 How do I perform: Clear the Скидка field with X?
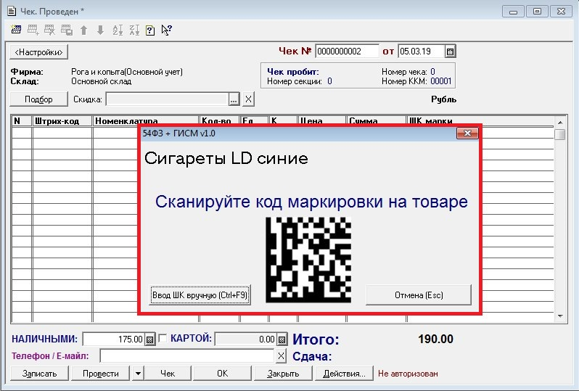249,99
